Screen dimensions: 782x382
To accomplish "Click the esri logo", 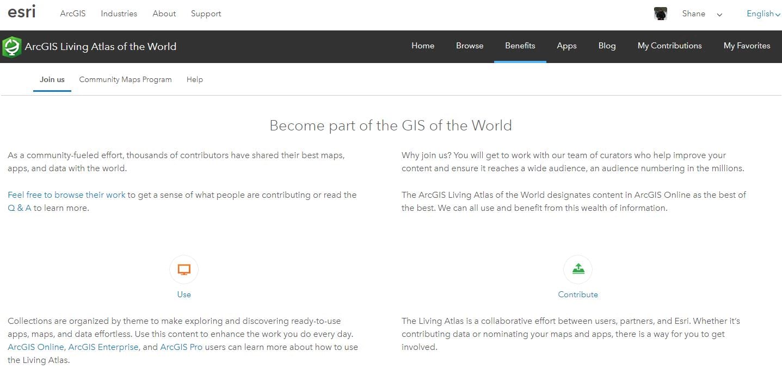I will coord(22,12).
